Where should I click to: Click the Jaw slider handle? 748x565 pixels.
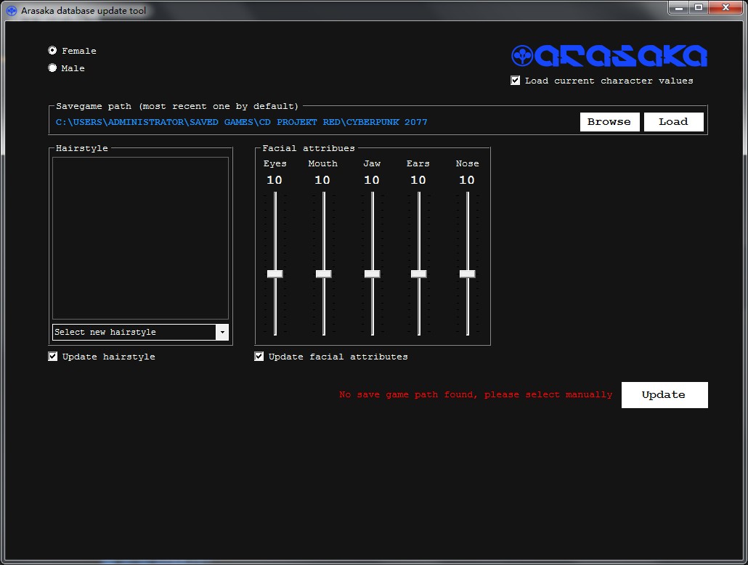[372, 274]
